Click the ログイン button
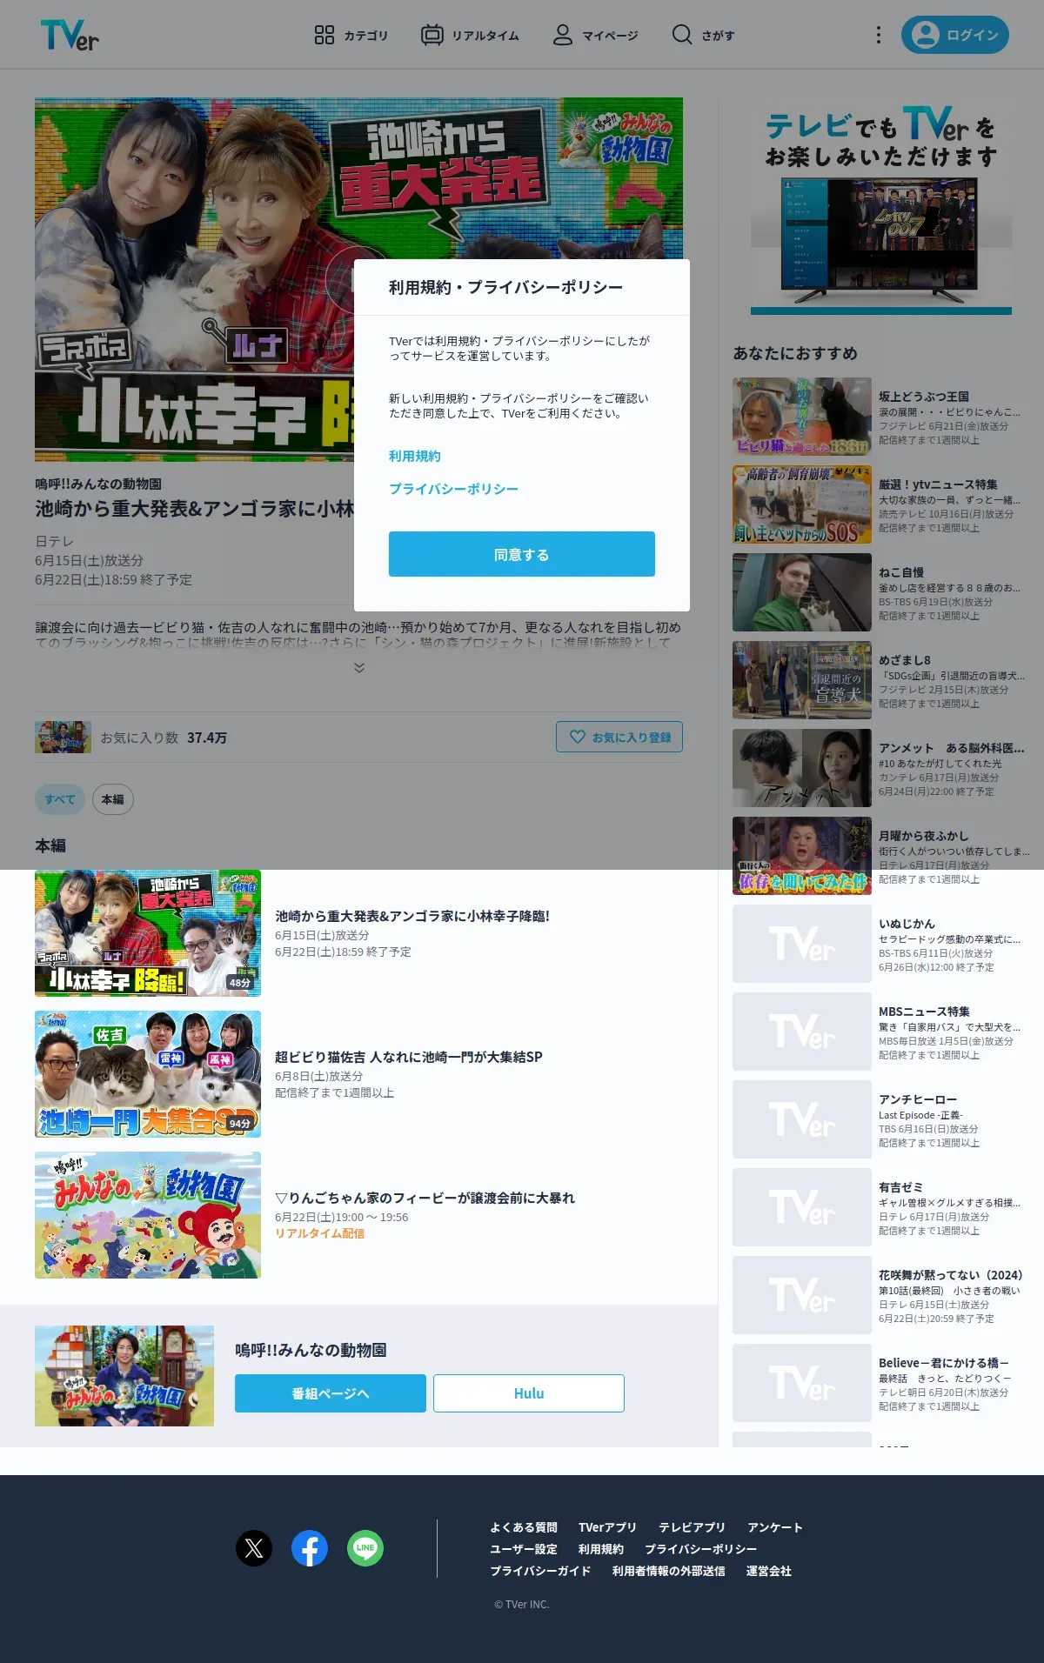The image size is (1044, 1663). 955,35
